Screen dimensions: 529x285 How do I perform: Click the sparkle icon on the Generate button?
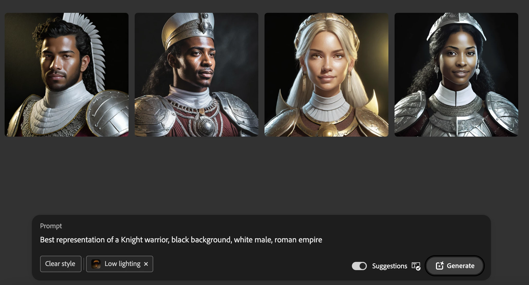point(440,265)
